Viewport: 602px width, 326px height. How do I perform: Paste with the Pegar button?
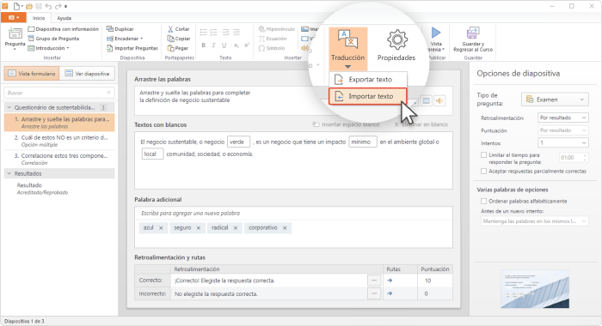click(178, 48)
